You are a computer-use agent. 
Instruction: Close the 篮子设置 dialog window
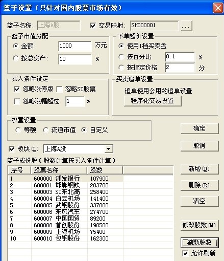[218, 8]
